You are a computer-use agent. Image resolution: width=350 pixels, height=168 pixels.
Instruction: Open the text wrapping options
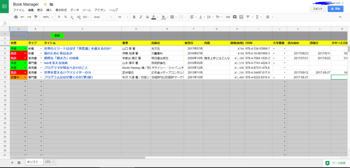pos(210,17)
